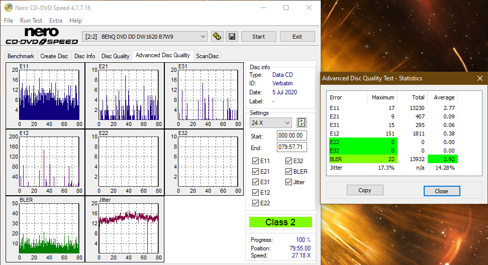Disable the BLER checkbox
Screen dimensions: 488x265
pyautogui.click(x=288, y=172)
